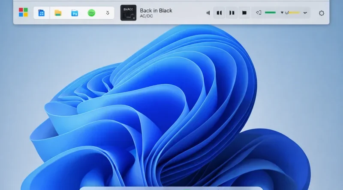Open the yellow File Explorer folder
343x190 pixels.
pyautogui.click(x=58, y=13)
